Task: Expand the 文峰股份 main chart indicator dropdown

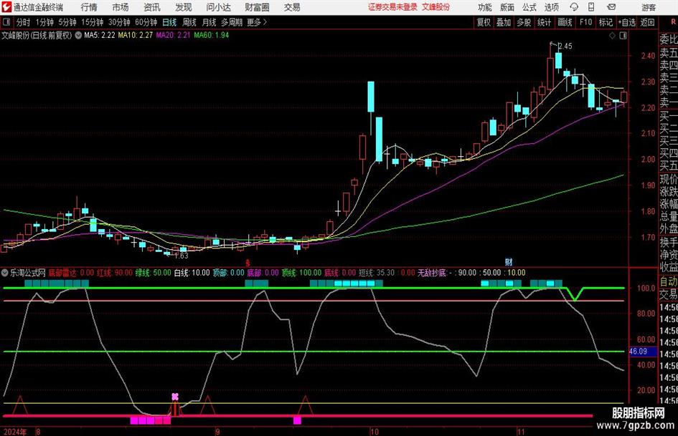Action: pos(78,35)
